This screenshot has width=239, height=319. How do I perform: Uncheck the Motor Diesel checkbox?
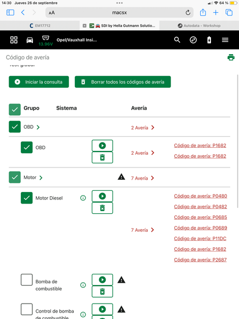(27, 198)
